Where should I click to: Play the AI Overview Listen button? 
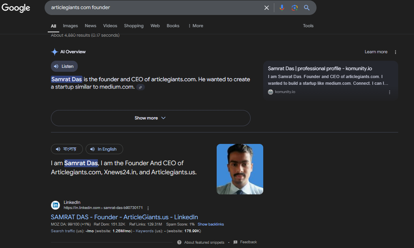point(64,66)
